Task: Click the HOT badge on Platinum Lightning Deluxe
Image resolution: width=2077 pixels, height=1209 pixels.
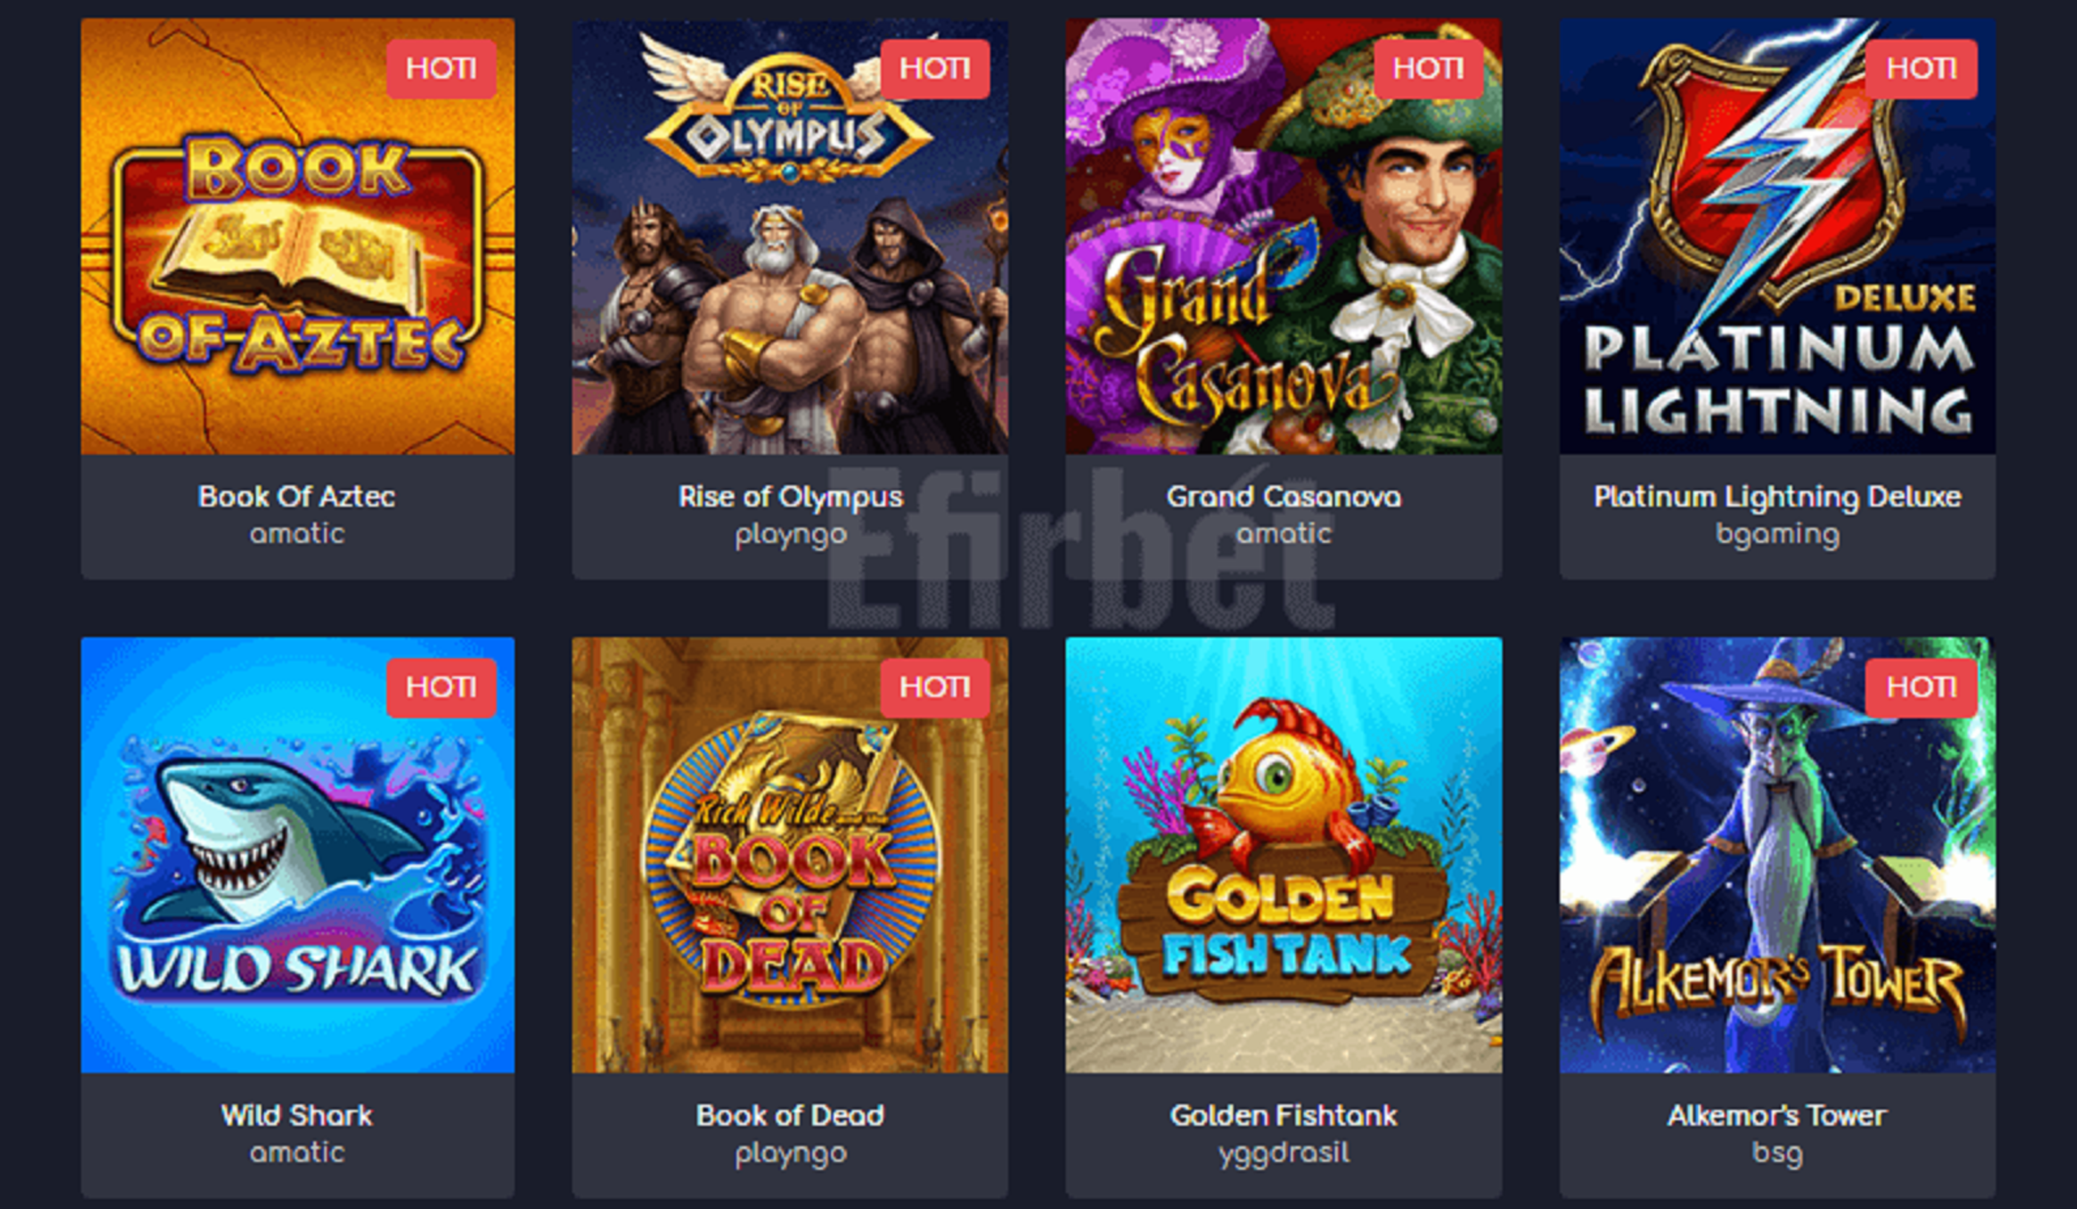Action: coord(1921,68)
